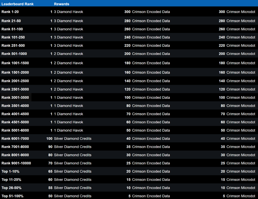Click "180 Crimson Microdot" reward

(237, 63)
